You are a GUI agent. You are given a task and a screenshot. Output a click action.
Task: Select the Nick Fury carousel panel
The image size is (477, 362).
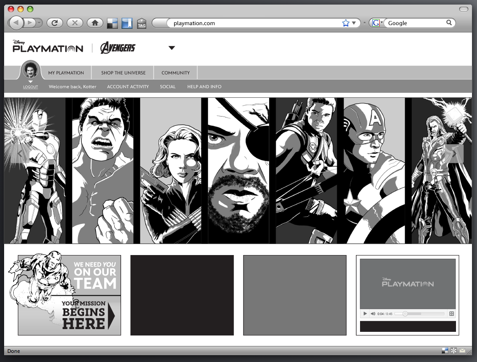point(238,170)
